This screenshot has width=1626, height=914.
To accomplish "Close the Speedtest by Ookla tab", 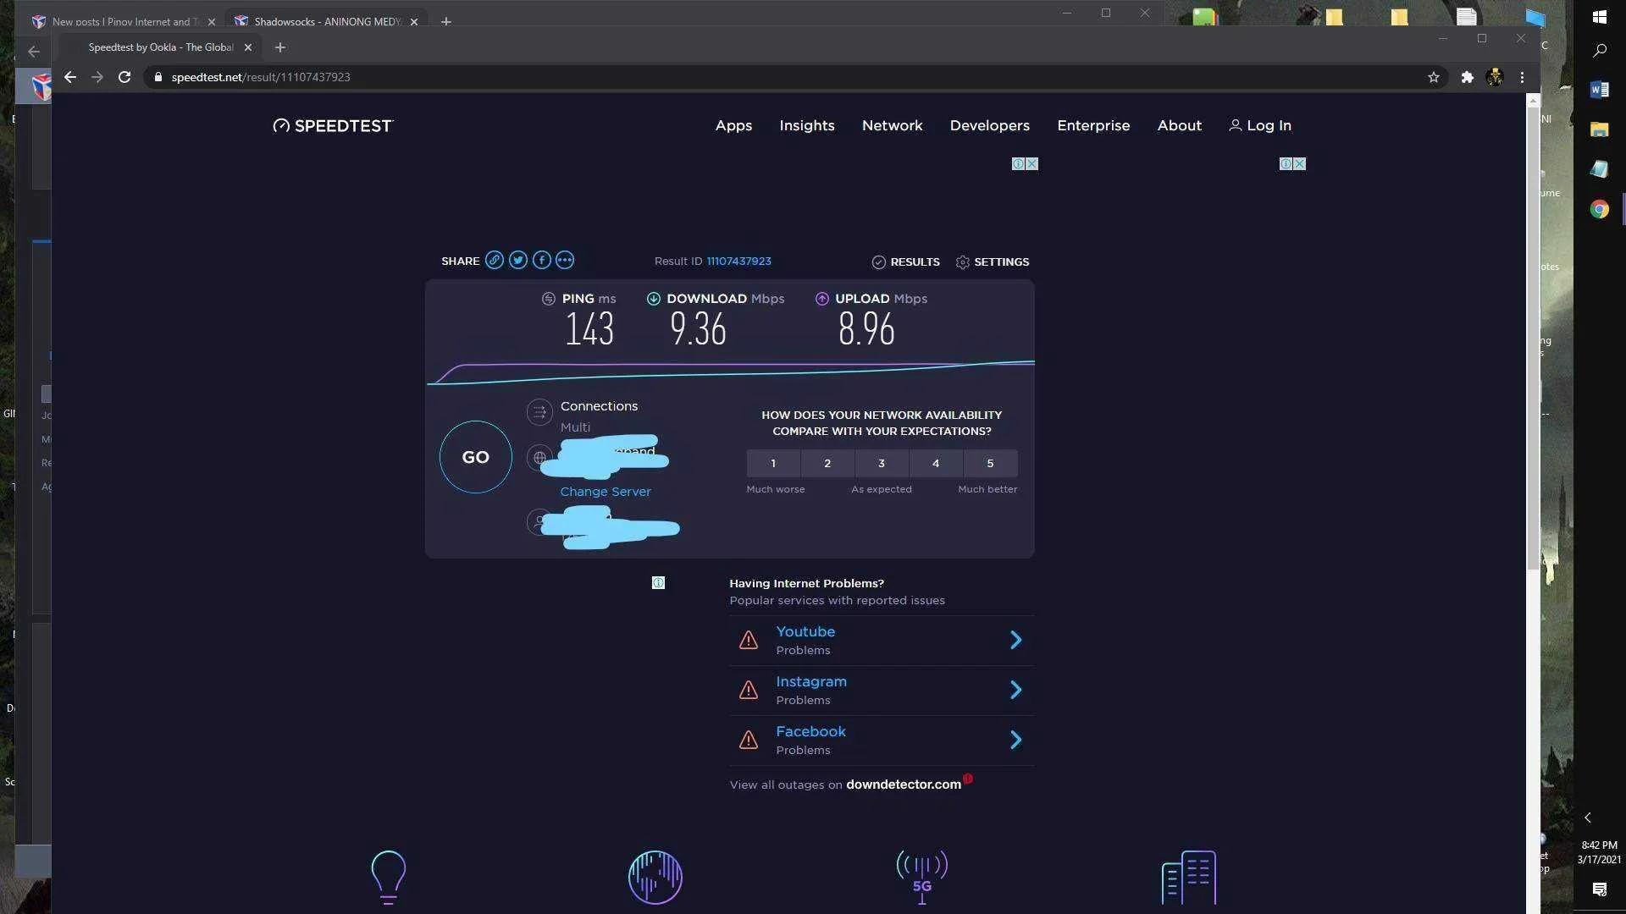I will (248, 47).
